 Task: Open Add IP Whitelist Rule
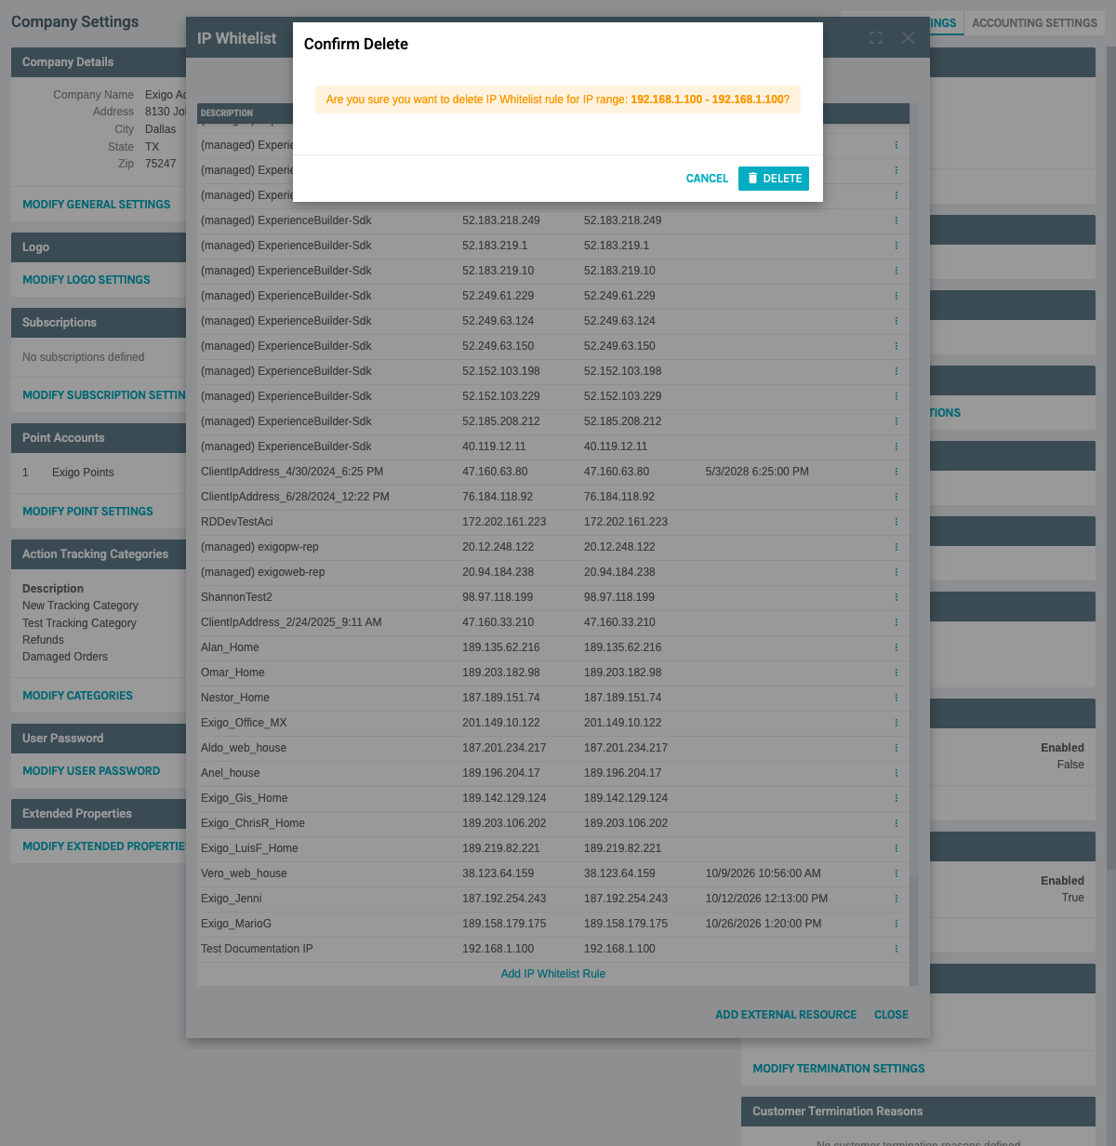point(552,973)
